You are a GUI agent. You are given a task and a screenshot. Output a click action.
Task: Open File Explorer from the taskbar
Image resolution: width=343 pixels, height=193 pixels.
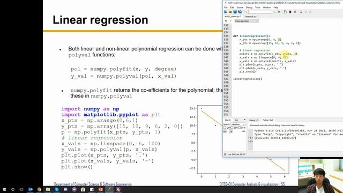click(x=48, y=189)
